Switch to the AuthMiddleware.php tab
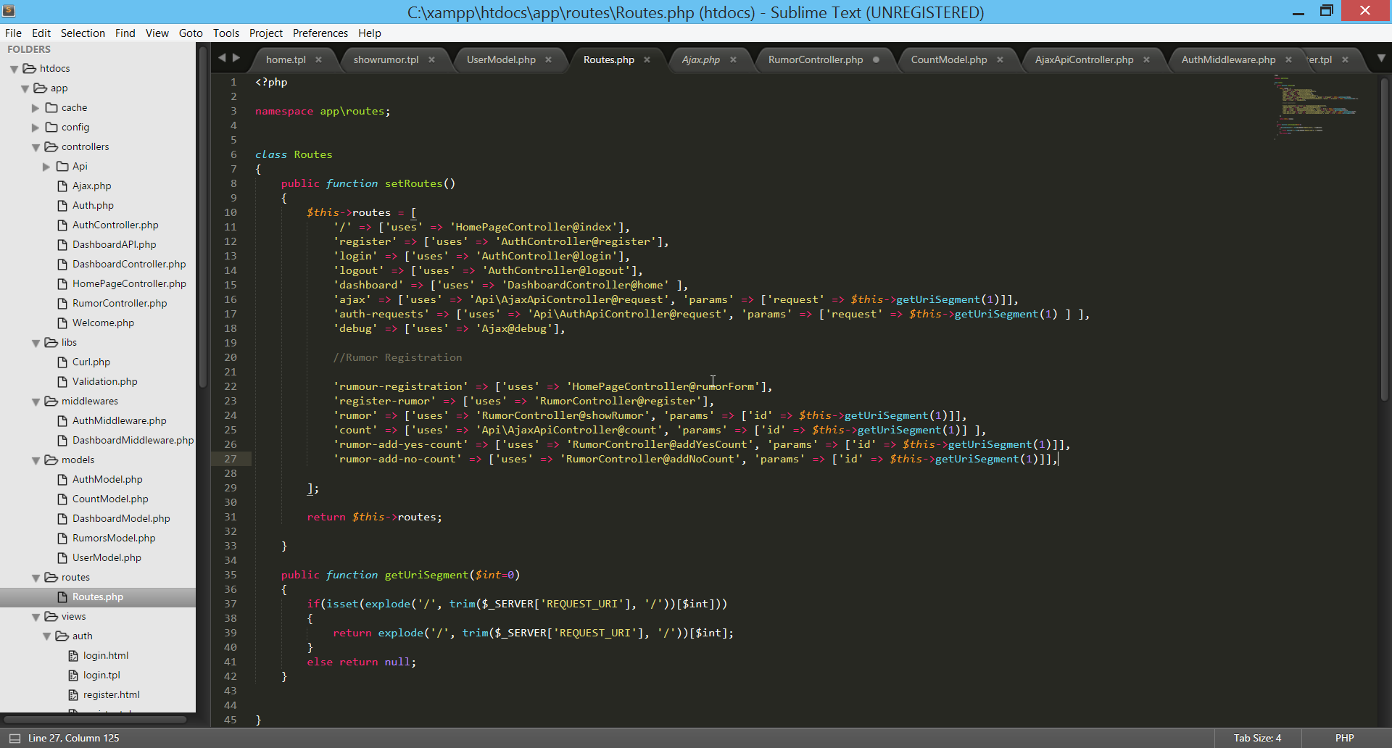This screenshot has width=1392, height=748. tap(1228, 59)
